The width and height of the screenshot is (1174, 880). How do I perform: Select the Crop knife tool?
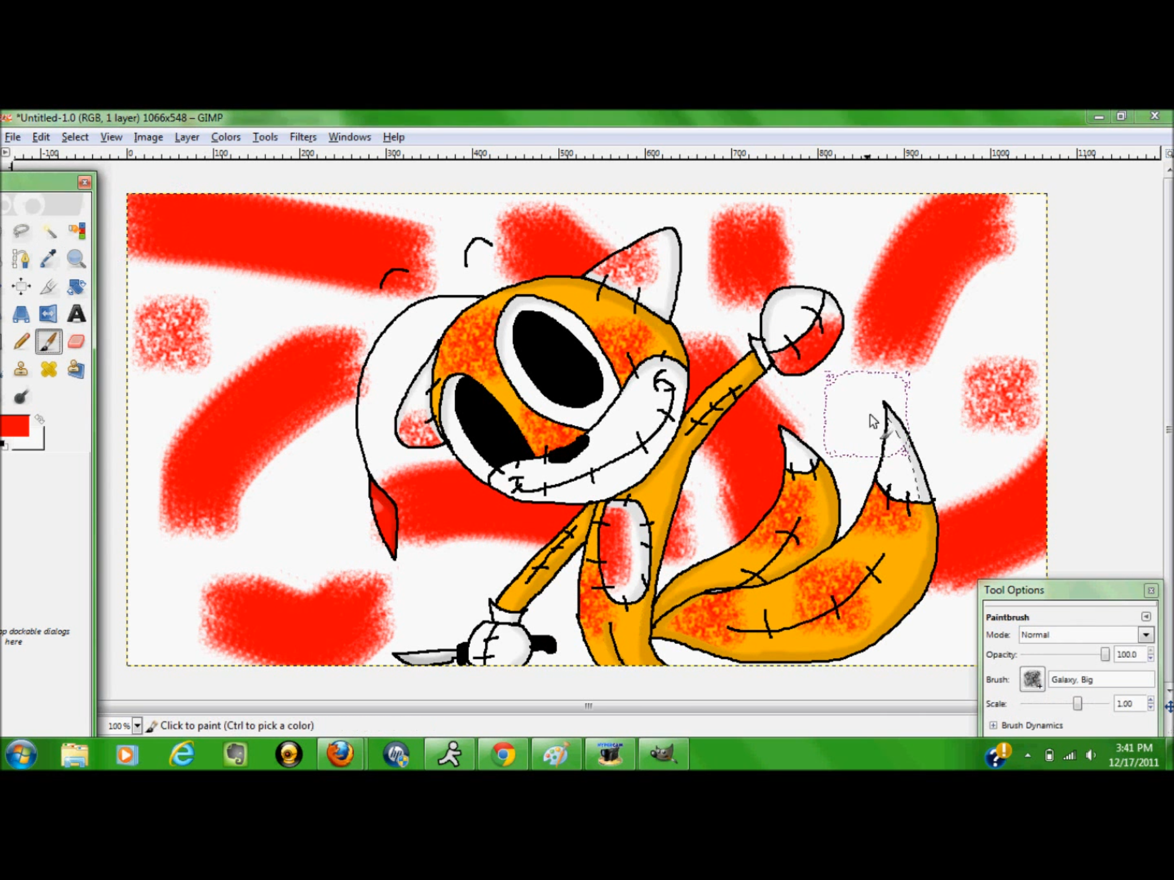pyautogui.click(x=49, y=286)
